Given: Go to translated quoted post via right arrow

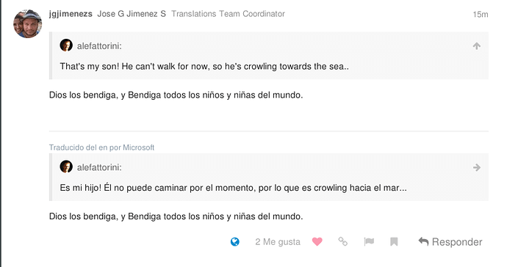Looking at the screenshot, I should tap(477, 167).
